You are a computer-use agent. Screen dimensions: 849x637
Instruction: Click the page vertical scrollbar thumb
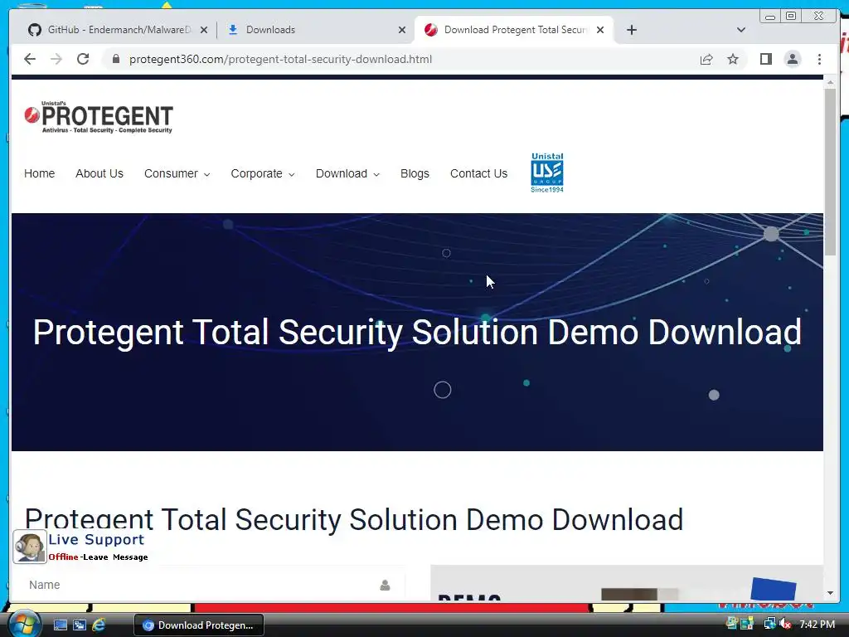click(830, 172)
